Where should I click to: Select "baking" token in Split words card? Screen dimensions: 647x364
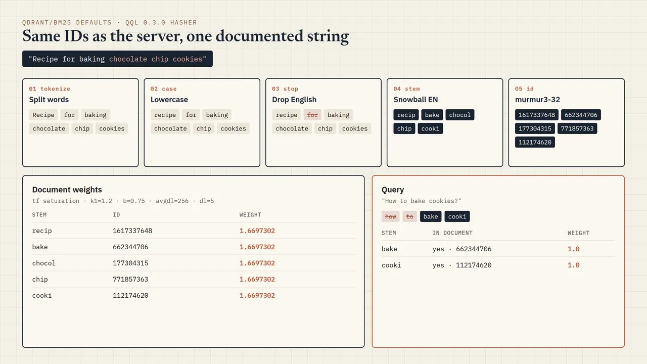(x=96, y=115)
